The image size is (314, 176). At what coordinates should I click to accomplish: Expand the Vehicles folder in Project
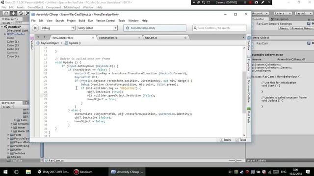(x=8, y=153)
